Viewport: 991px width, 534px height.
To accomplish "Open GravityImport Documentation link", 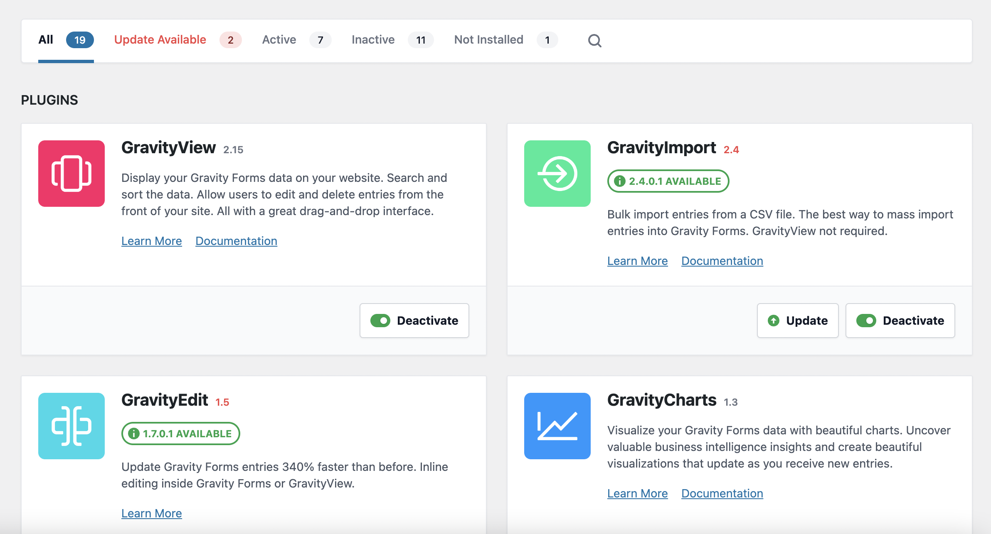I will 722,261.
